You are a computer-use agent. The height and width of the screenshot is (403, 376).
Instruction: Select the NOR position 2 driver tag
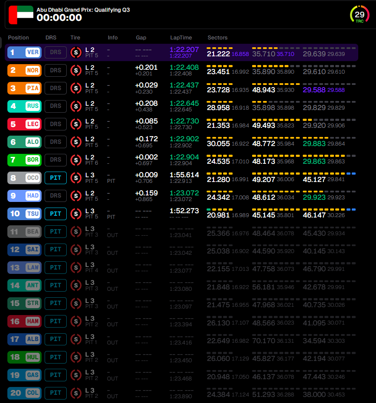(24, 71)
